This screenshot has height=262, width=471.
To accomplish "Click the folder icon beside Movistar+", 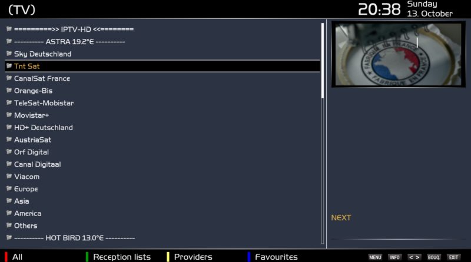I will (9, 115).
